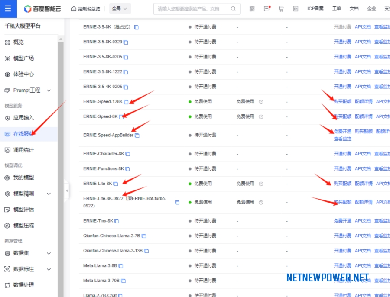Viewport: 390px width, 297px height.
Task: Click 免费开通 for ERNIE Speed-AppBuilder
Action: click(342, 131)
